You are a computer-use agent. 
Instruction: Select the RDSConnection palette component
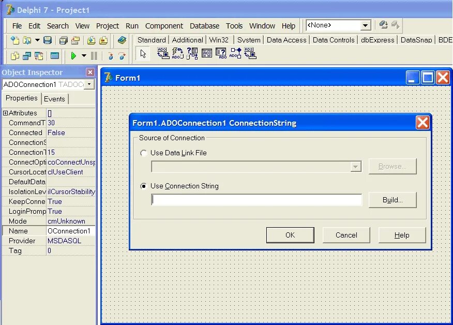(x=250, y=53)
